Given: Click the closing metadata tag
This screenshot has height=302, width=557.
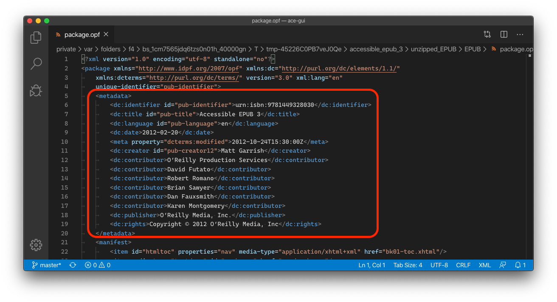Looking at the screenshot, I should pyautogui.click(x=115, y=233).
